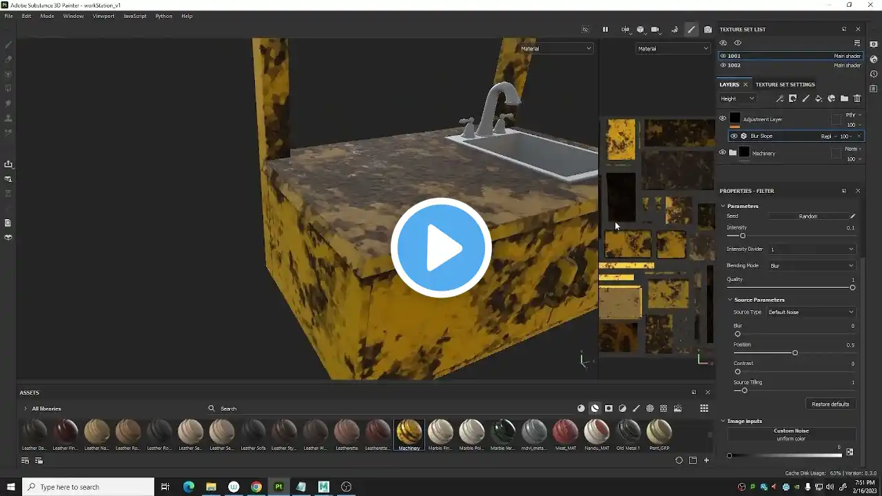
Task: Click the Position slider handle
Action: (x=794, y=353)
